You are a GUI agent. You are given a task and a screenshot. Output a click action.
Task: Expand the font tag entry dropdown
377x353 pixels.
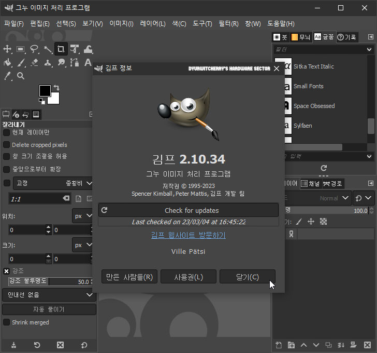pyautogui.click(x=369, y=156)
